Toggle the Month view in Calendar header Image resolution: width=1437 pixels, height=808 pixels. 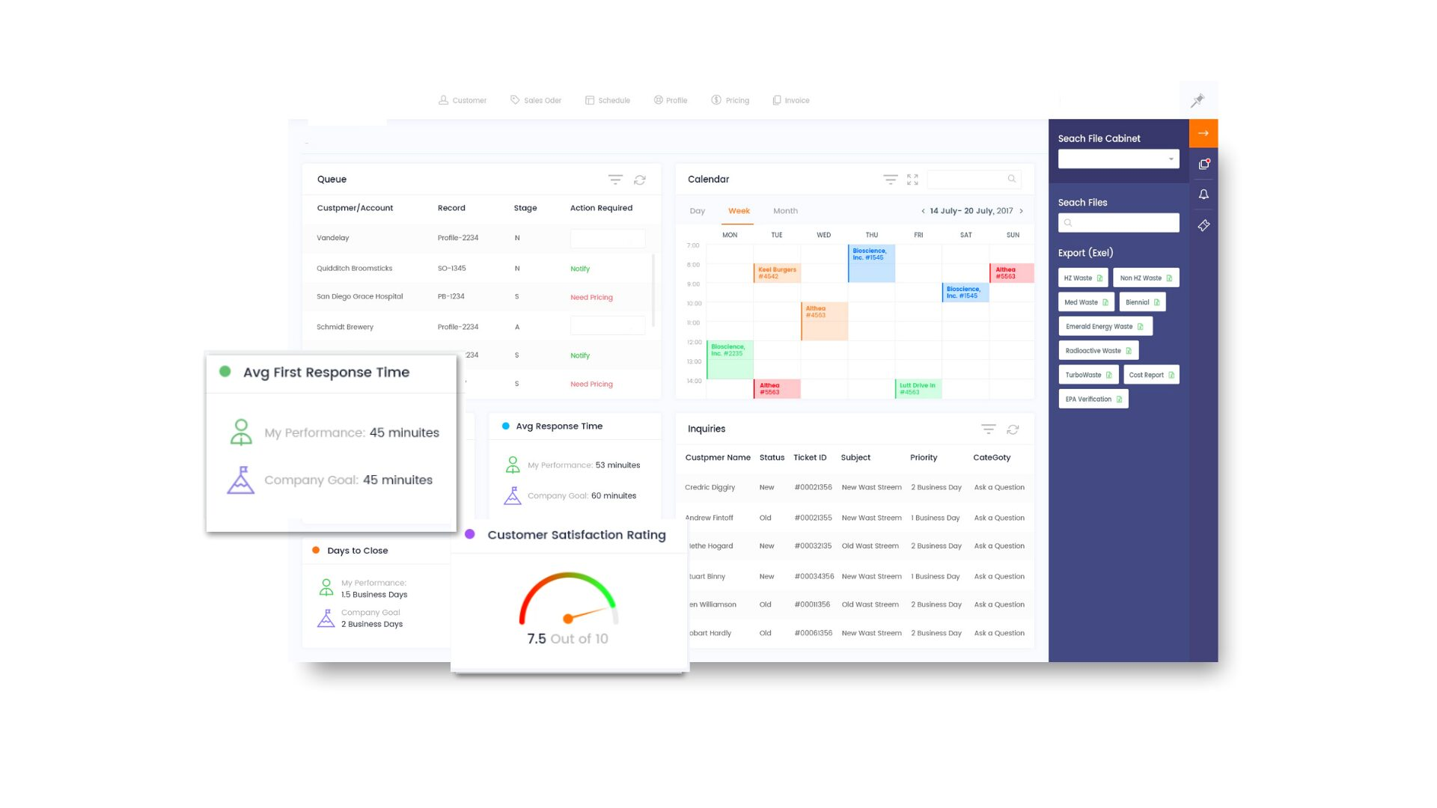point(784,210)
